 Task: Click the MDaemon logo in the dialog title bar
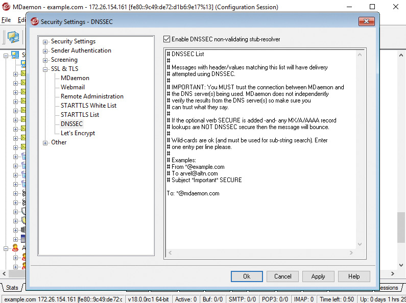(x=35, y=21)
